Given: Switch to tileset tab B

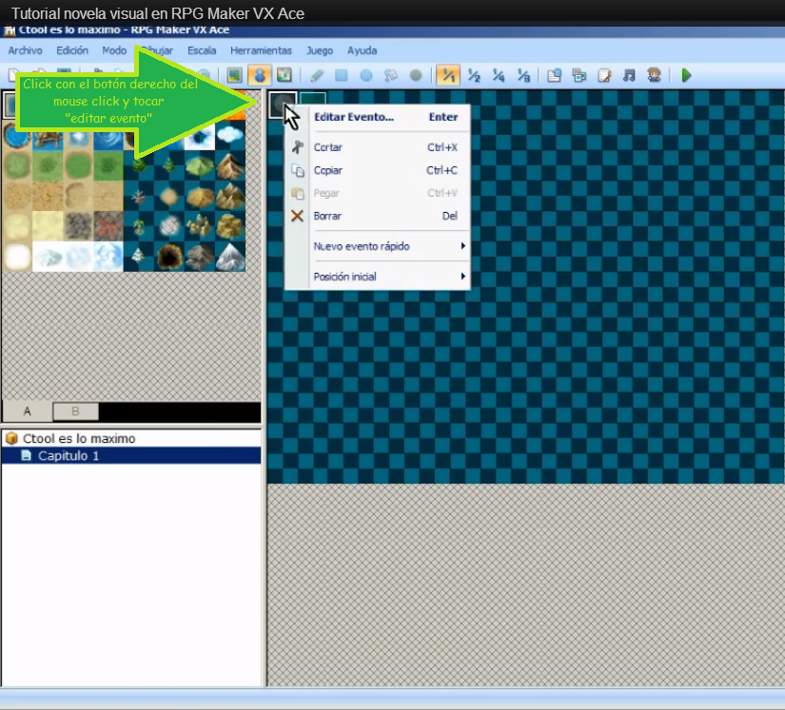Looking at the screenshot, I should click(75, 411).
